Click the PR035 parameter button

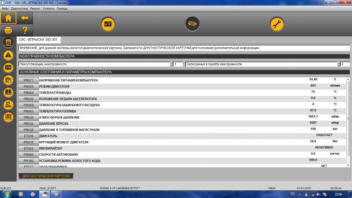click(x=29, y=117)
